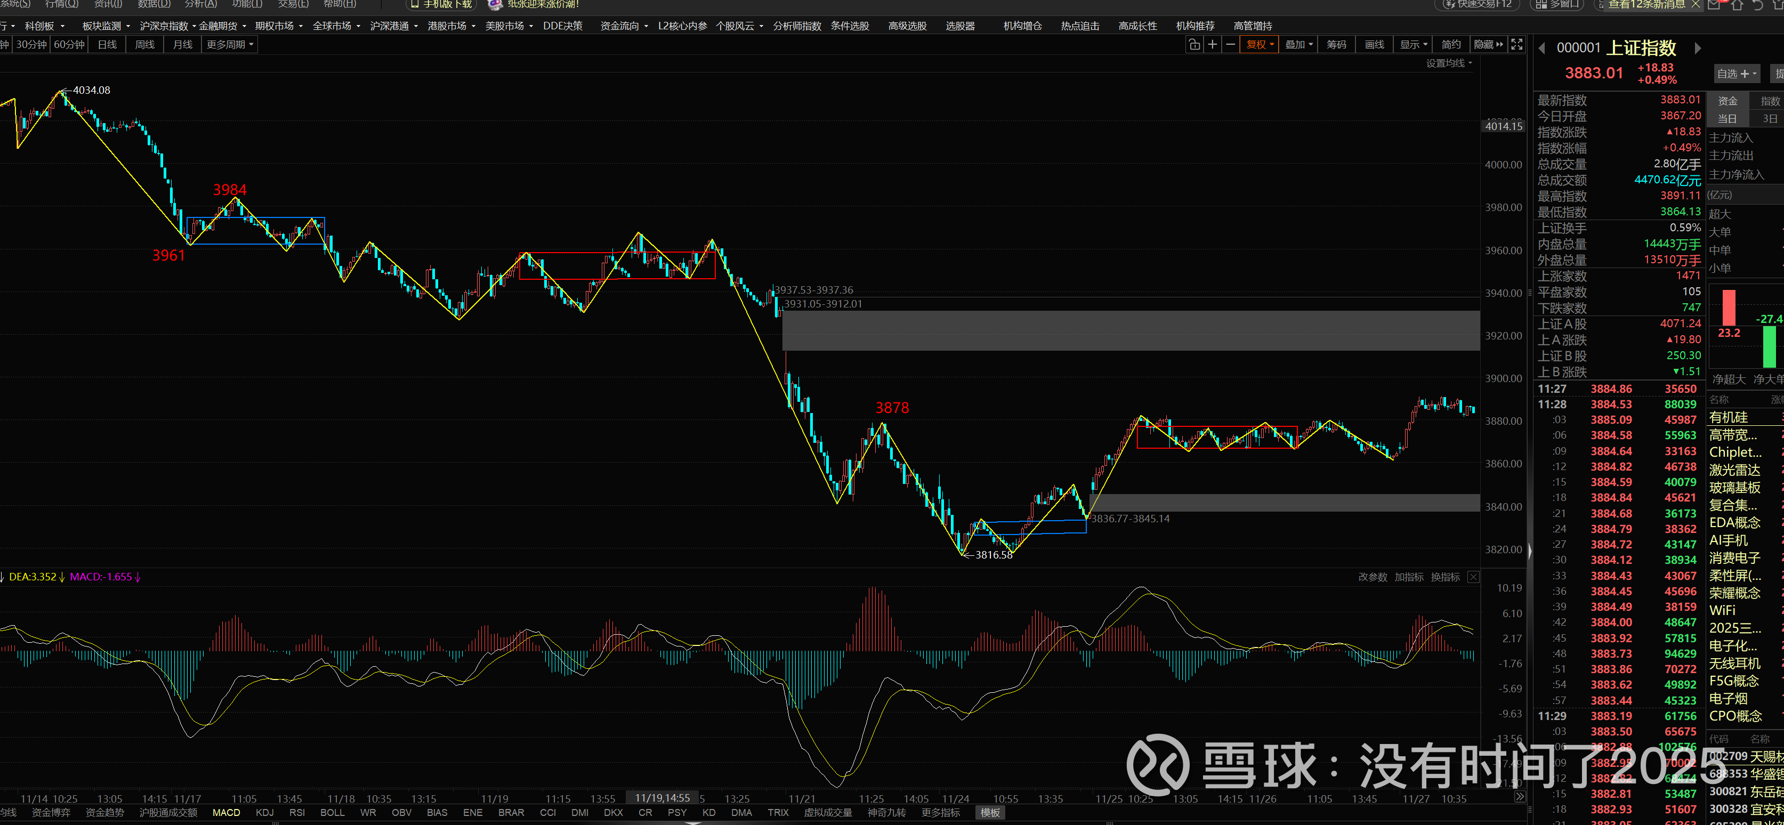1784x825 pixels.
Task: Switch to the 日线 daily period tab
Action: tap(107, 44)
